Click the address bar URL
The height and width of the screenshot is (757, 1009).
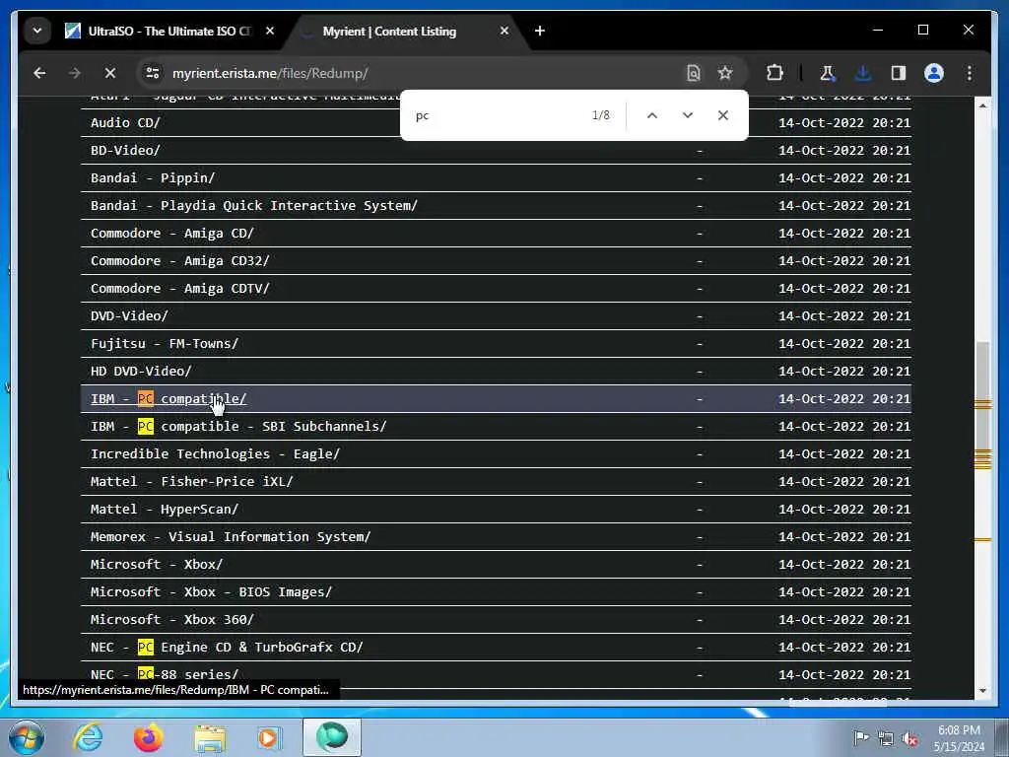(270, 73)
